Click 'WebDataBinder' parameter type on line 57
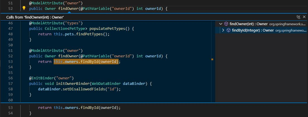This screenshot has height=117, width=308. pos(106,84)
